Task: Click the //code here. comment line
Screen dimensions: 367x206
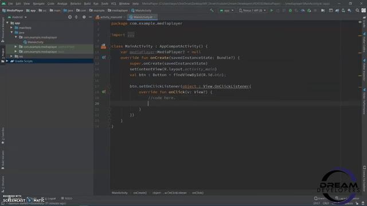Action: (x=162, y=98)
